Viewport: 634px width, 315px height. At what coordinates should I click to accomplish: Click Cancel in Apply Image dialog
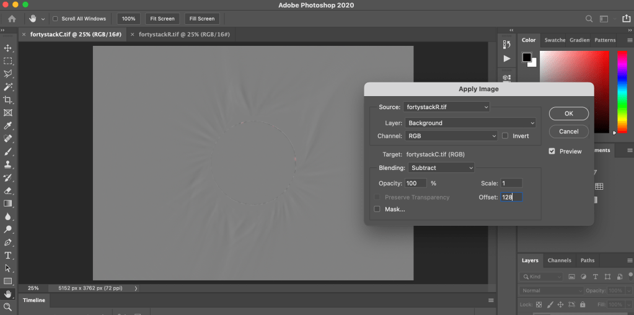point(568,131)
